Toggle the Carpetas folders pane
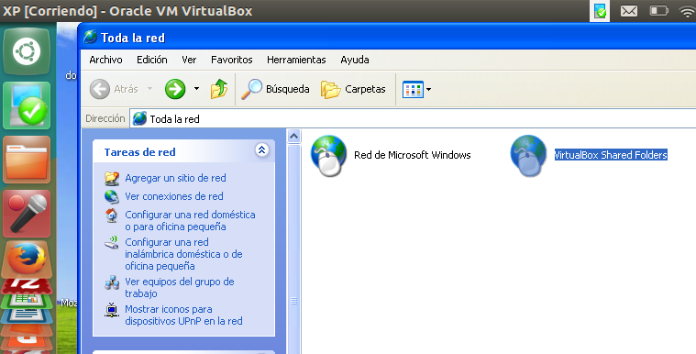This screenshot has height=354, width=696. pos(353,89)
